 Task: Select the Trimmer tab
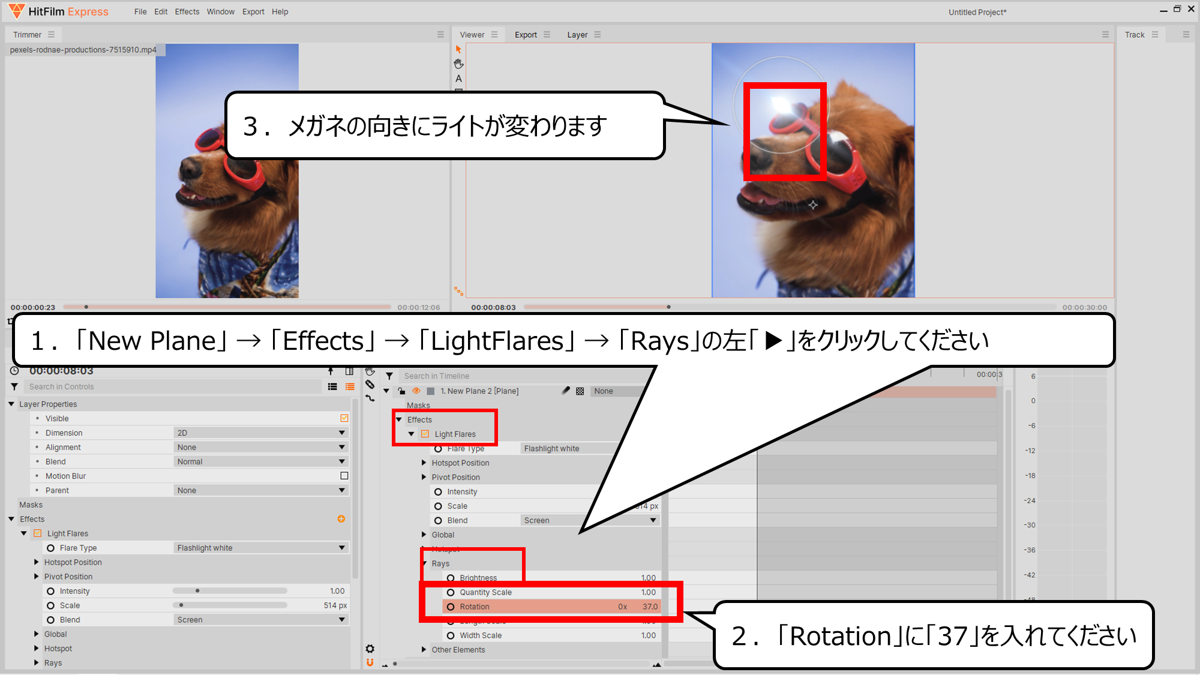[28, 35]
